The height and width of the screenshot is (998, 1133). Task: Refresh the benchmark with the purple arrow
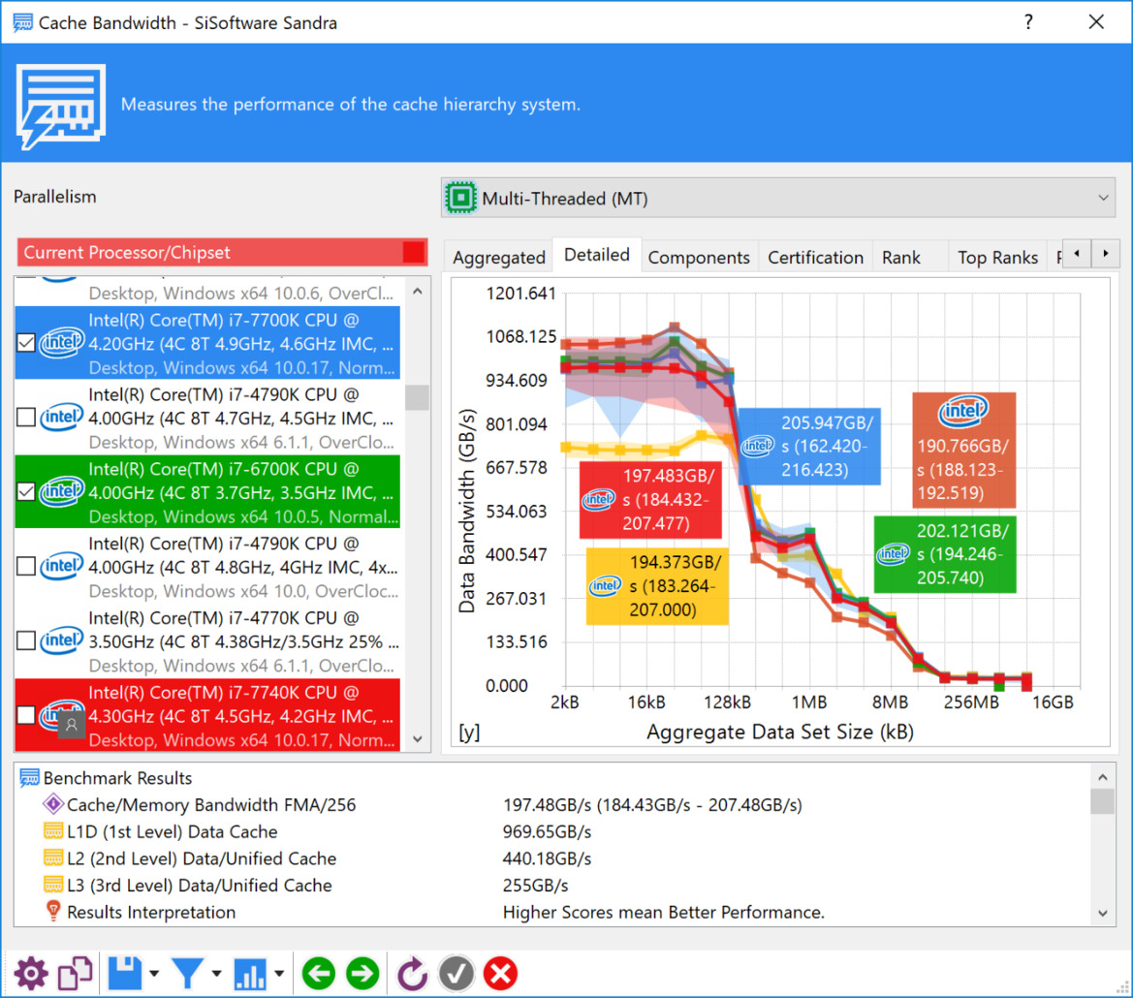(x=412, y=974)
